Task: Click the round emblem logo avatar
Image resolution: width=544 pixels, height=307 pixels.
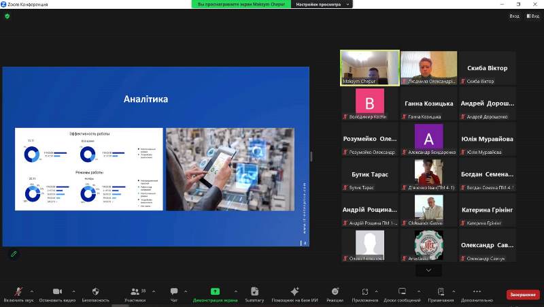Action: tap(429, 244)
